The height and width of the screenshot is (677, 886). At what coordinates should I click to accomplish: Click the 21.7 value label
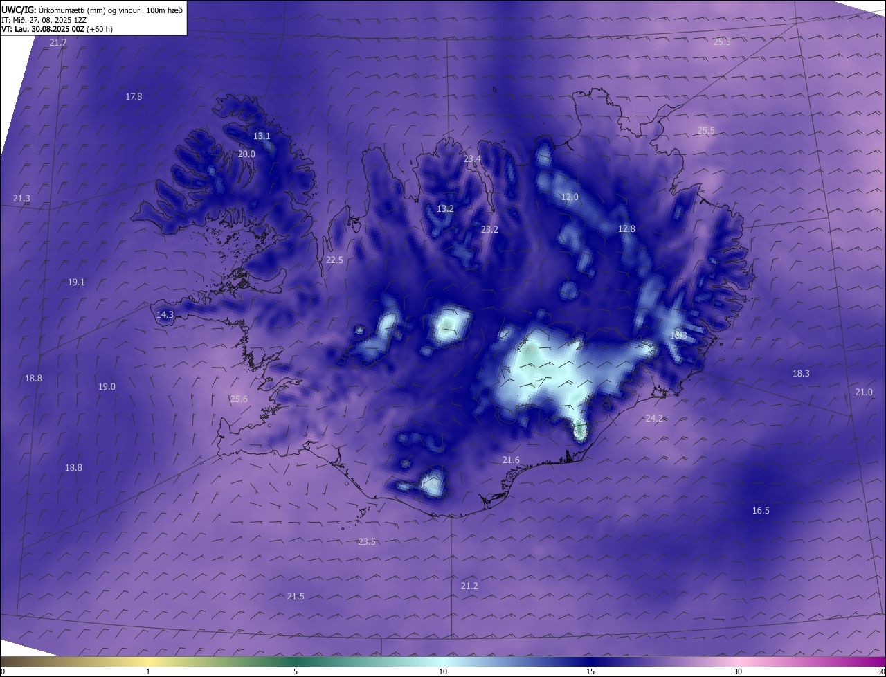coord(59,43)
